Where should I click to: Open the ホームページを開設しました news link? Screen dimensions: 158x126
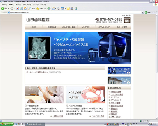click(37, 72)
